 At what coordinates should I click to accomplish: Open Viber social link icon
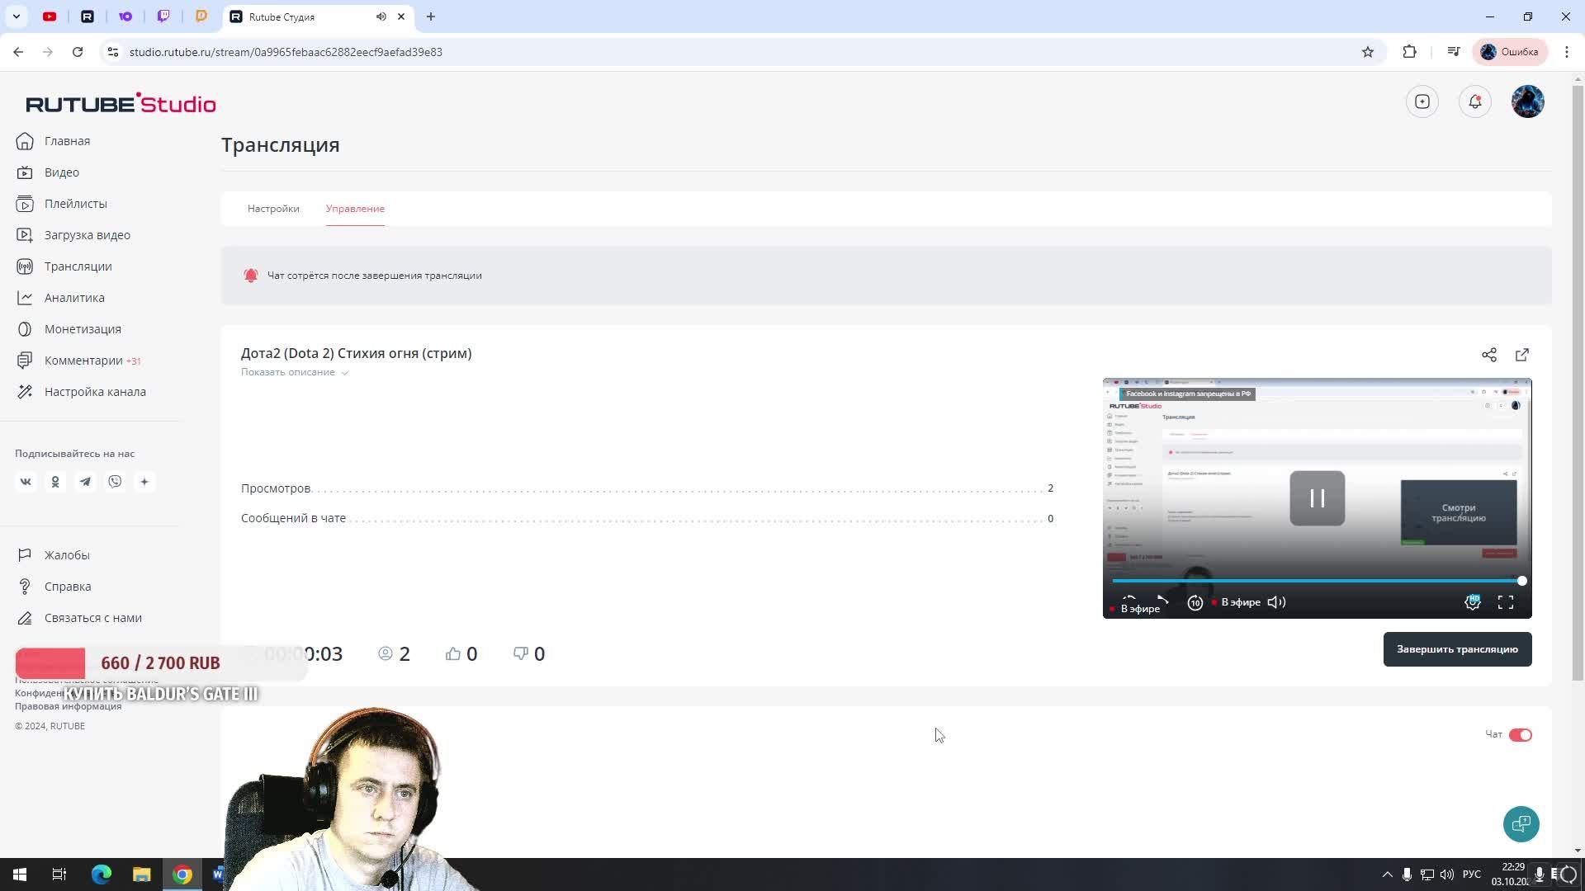[x=115, y=482]
